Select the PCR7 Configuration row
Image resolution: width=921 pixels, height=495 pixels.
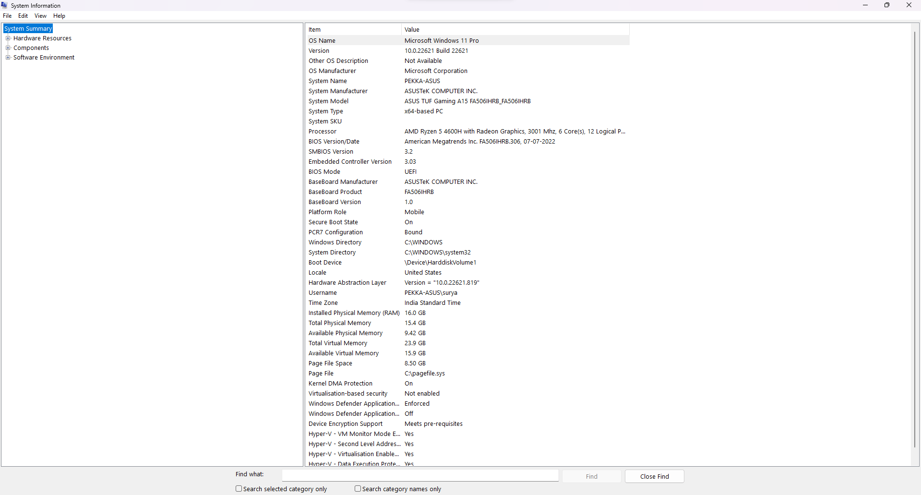468,232
